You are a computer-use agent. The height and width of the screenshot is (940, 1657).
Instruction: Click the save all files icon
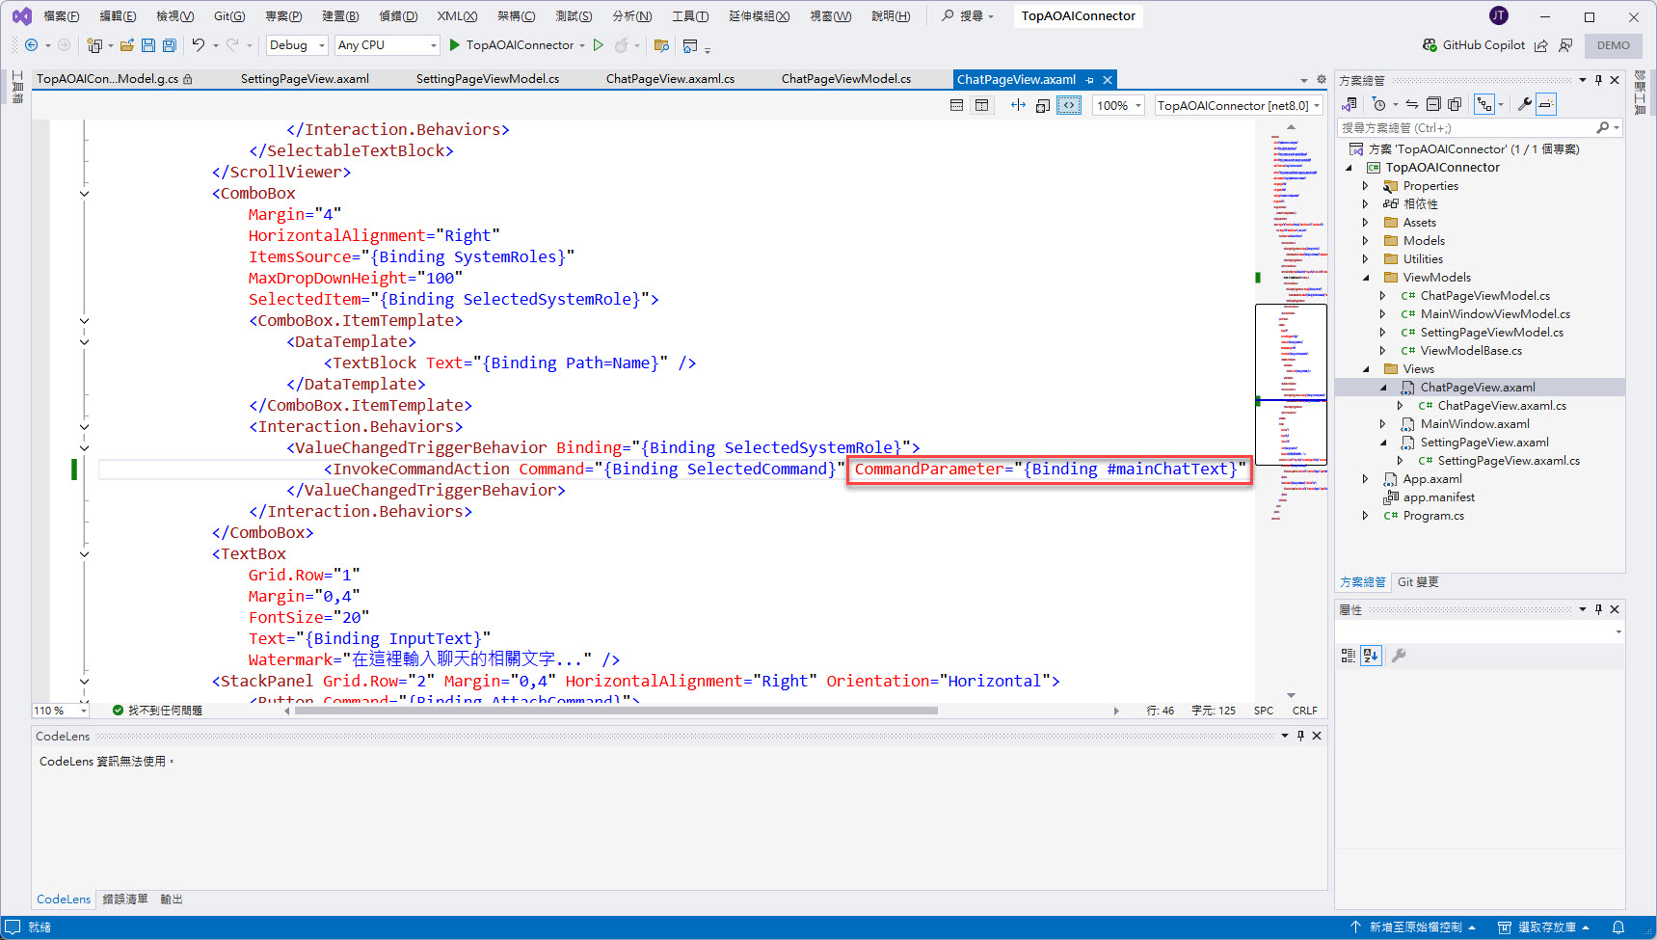click(170, 45)
